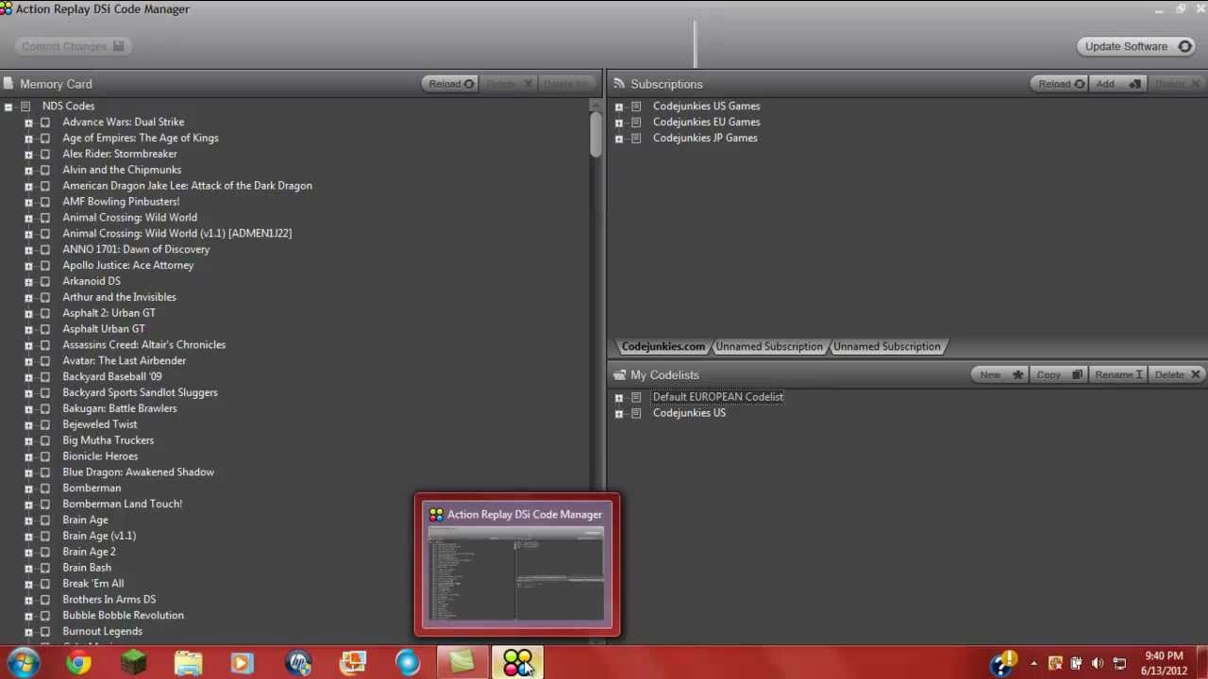
Task: Add a new subscription
Action: [x=1117, y=84]
